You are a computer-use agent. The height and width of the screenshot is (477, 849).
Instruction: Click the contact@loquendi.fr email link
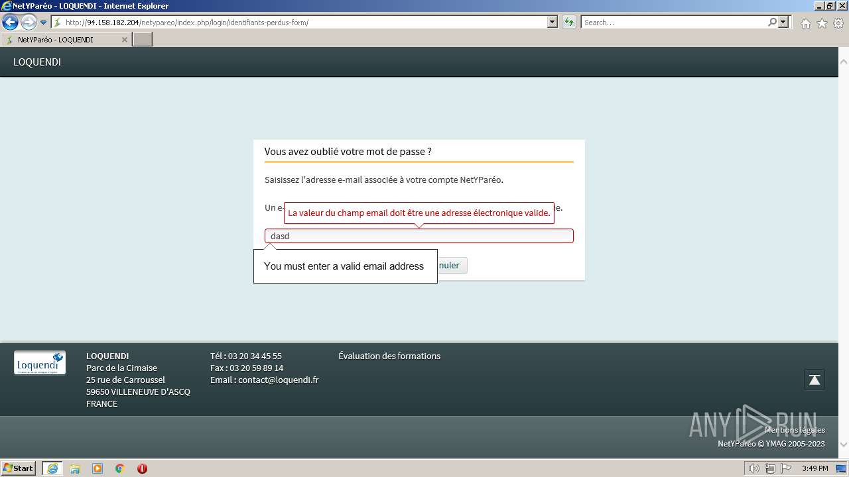[x=279, y=380]
